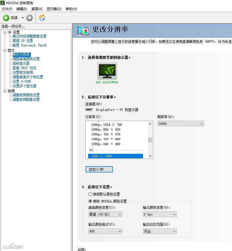The height and width of the screenshot is (251, 232).
Task: Open 设置多个显示器 task
Action: [x=25, y=86]
